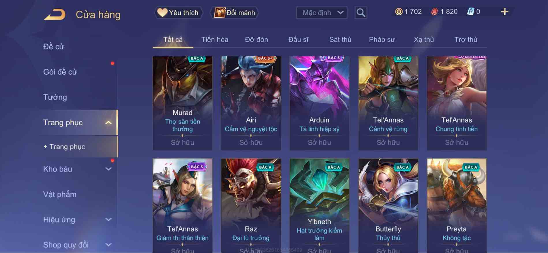Screen dimensions: 548x253
Task: Click the gold coin balance icon
Action: click(x=399, y=12)
